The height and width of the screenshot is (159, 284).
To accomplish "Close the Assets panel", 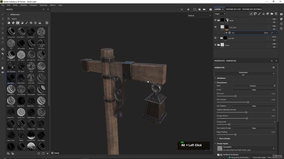I will [x=48, y=9].
